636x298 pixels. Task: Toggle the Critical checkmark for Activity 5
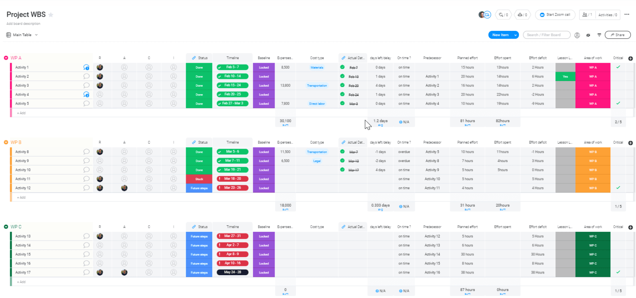[x=618, y=103]
